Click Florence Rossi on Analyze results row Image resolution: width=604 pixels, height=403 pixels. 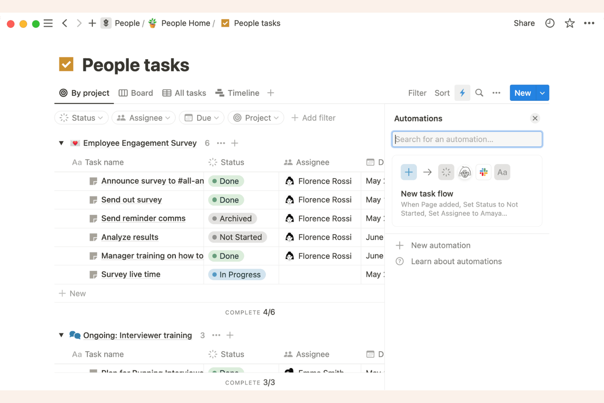318,237
